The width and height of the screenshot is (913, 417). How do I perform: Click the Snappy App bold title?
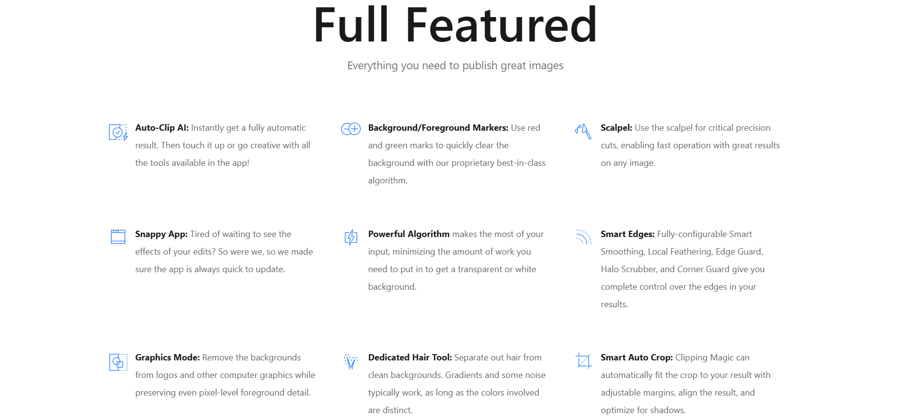pyautogui.click(x=161, y=234)
